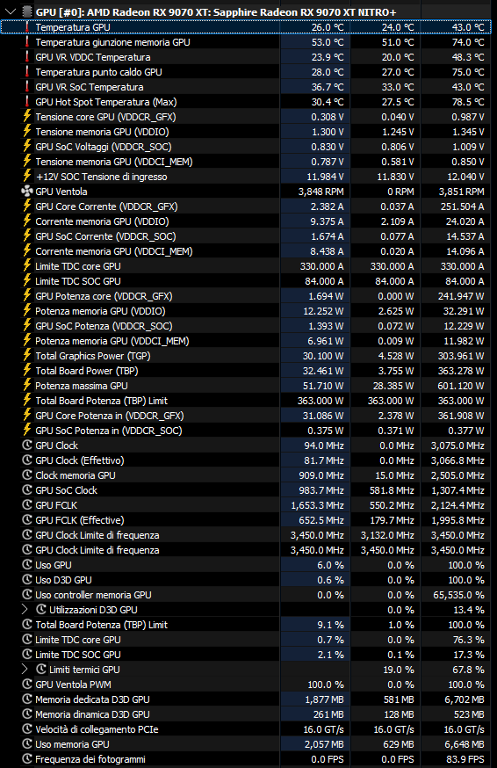Click lightning icon of GPU Core Corrente (VDDCR_GFX)
Image resolution: width=497 pixels, height=768 pixels.
[x=27, y=206]
